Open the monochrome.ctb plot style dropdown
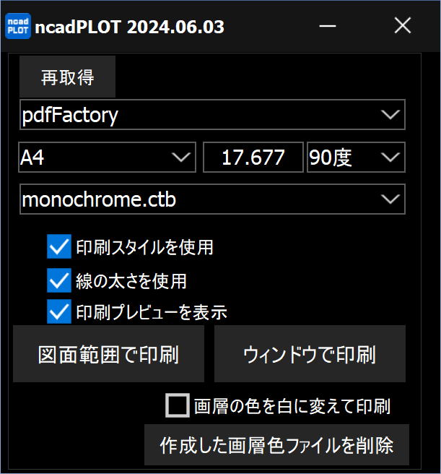The height and width of the screenshot is (474, 441). (x=212, y=199)
